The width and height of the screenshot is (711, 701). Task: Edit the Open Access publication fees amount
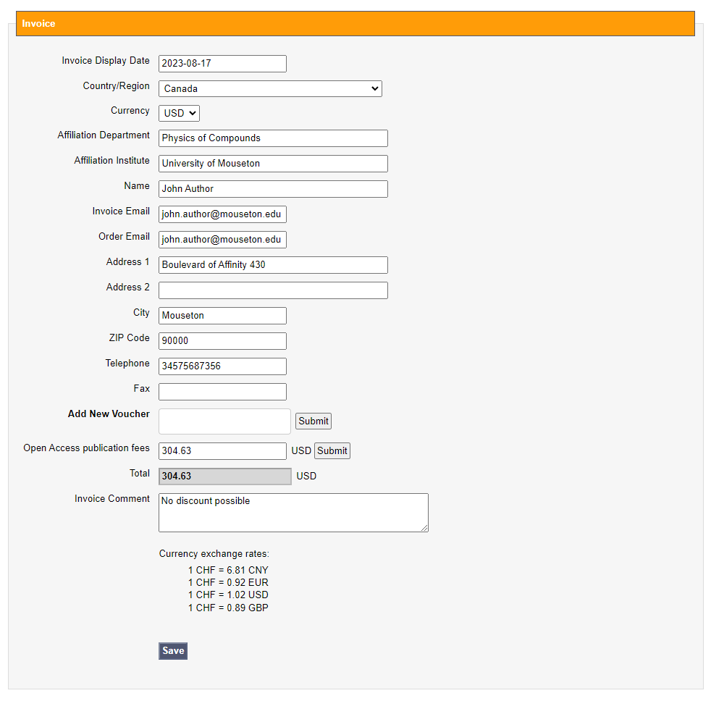coord(222,451)
